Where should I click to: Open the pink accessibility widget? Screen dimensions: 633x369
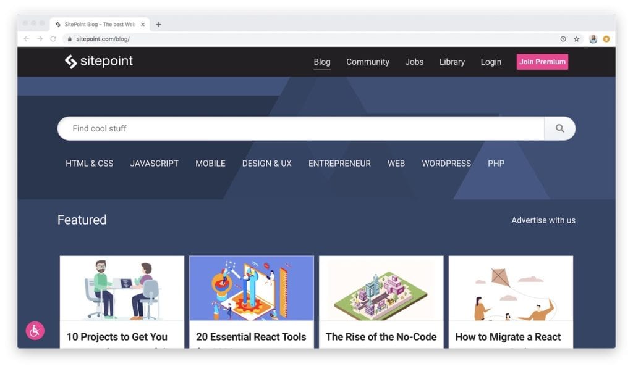(x=35, y=331)
